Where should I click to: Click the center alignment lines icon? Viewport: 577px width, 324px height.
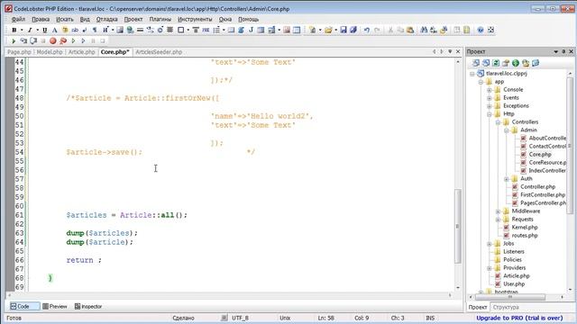170,30
